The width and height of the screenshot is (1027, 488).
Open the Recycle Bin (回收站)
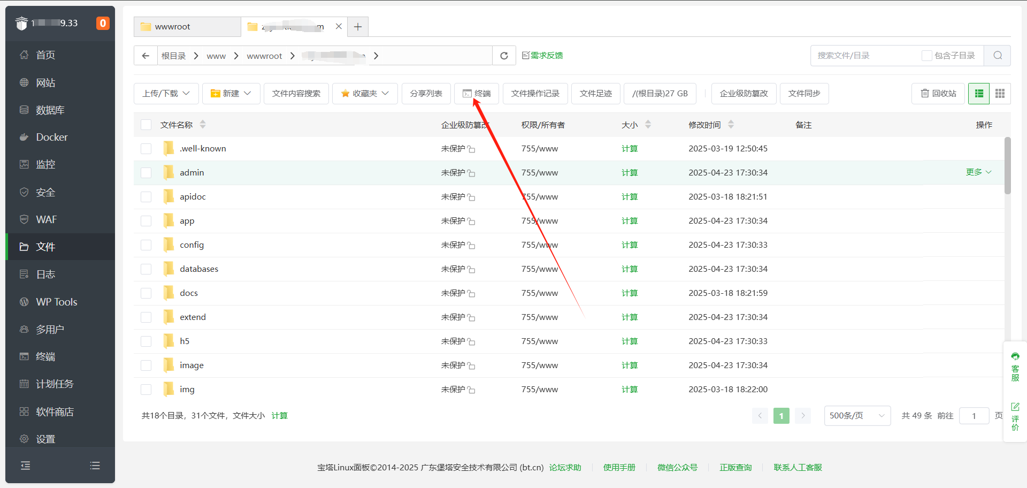point(938,94)
